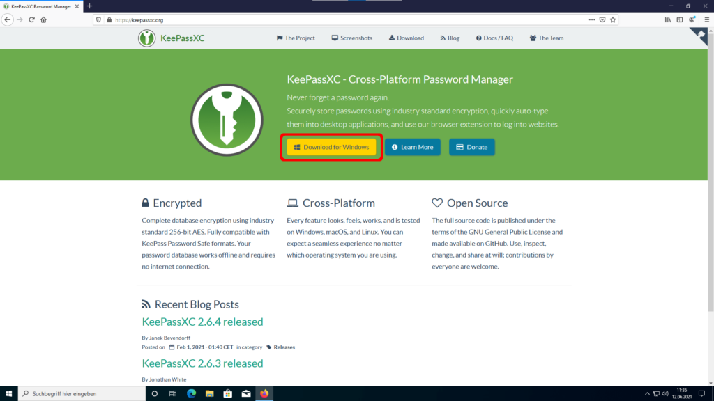Click Firefox icon in taskbar
The width and height of the screenshot is (714, 401).
point(264,394)
